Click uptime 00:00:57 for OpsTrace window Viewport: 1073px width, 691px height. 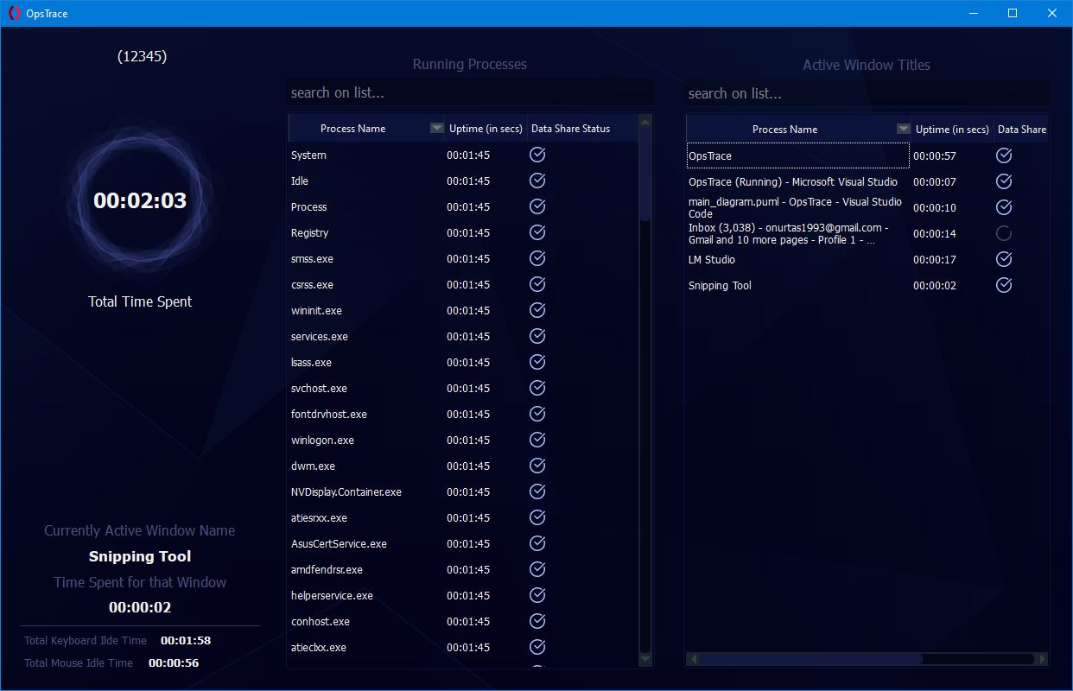935,156
